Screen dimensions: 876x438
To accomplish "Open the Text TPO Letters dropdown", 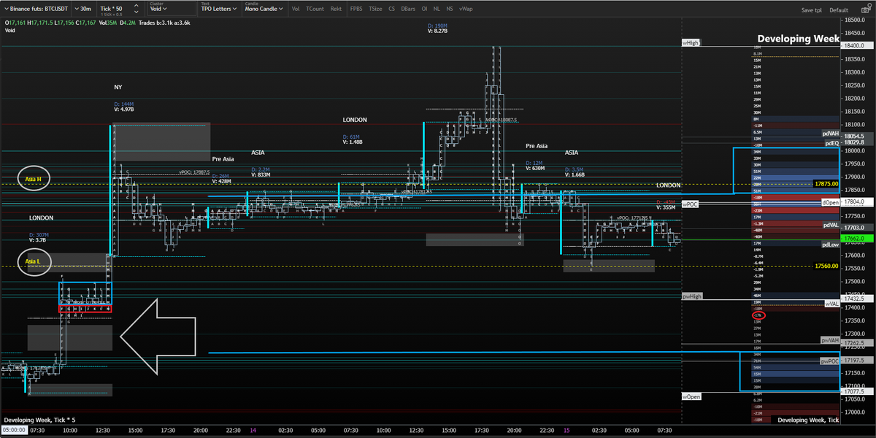I will tap(218, 9).
